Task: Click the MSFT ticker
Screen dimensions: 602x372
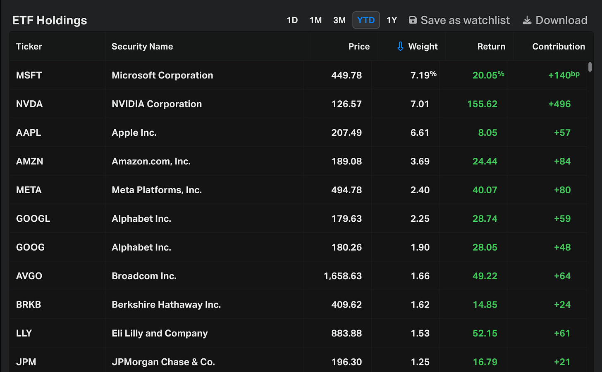Action: click(29, 75)
